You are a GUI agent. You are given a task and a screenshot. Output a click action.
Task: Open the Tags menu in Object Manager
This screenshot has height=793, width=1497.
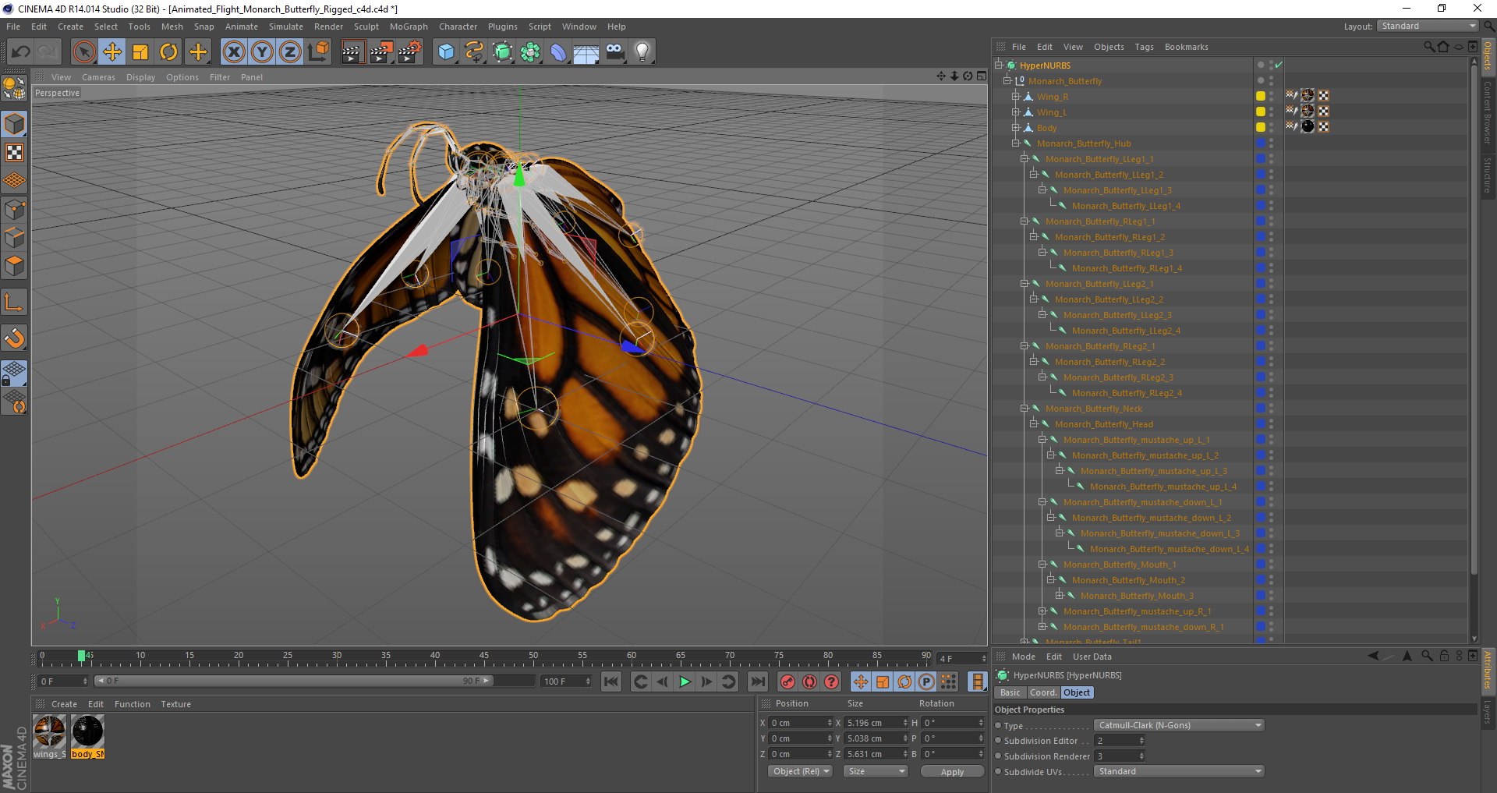click(1144, 47)
